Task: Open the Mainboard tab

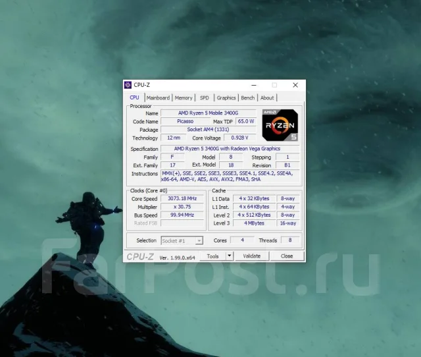Action: (x=158, y=98)
